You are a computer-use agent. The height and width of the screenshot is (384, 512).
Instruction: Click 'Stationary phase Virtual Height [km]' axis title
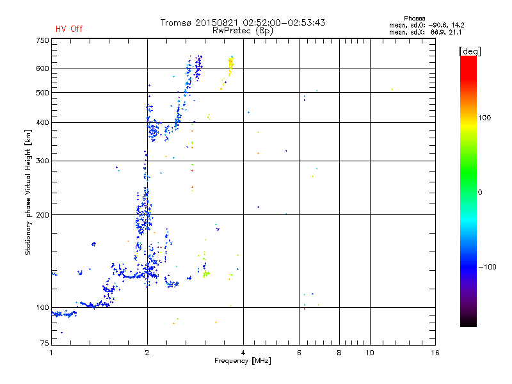tap(28, 193)
